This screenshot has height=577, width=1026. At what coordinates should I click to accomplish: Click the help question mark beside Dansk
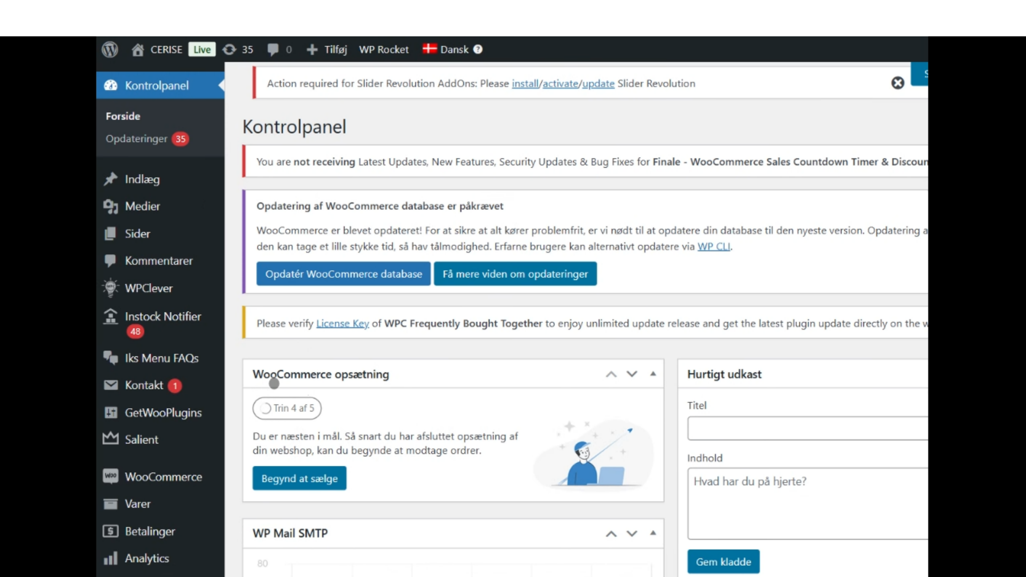pyautogui.click(x=478, y=49)
